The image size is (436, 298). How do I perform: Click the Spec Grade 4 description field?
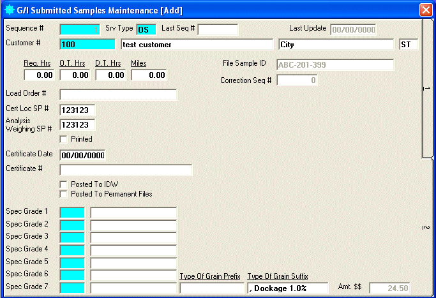tap(133, 250)
